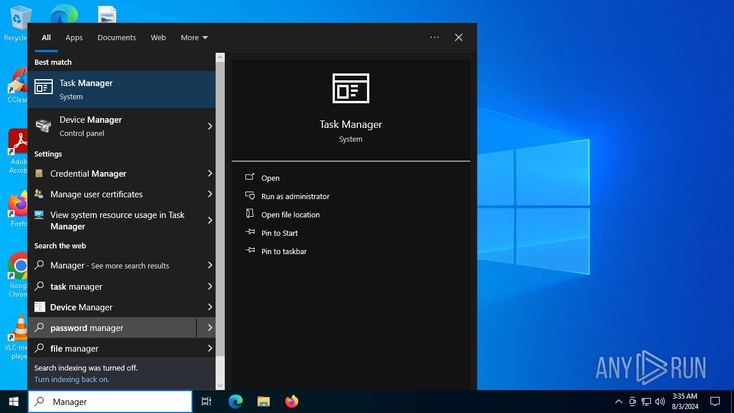The height and width of the screenshot is (413, 734).
Task: Expand the 'task manager' web suggestion arrow
Action: [x=209, y=286]
